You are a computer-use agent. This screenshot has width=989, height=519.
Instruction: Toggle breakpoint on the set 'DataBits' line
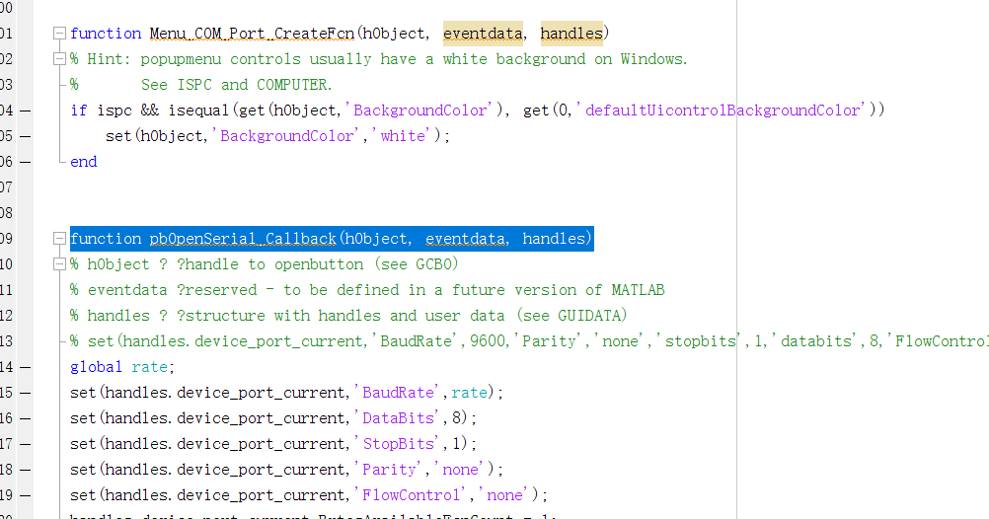26,418
